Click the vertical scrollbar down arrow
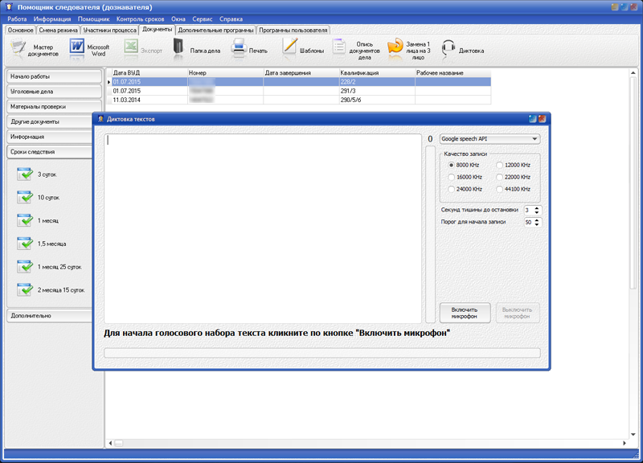643x463 pixels. tap(633, 434)
